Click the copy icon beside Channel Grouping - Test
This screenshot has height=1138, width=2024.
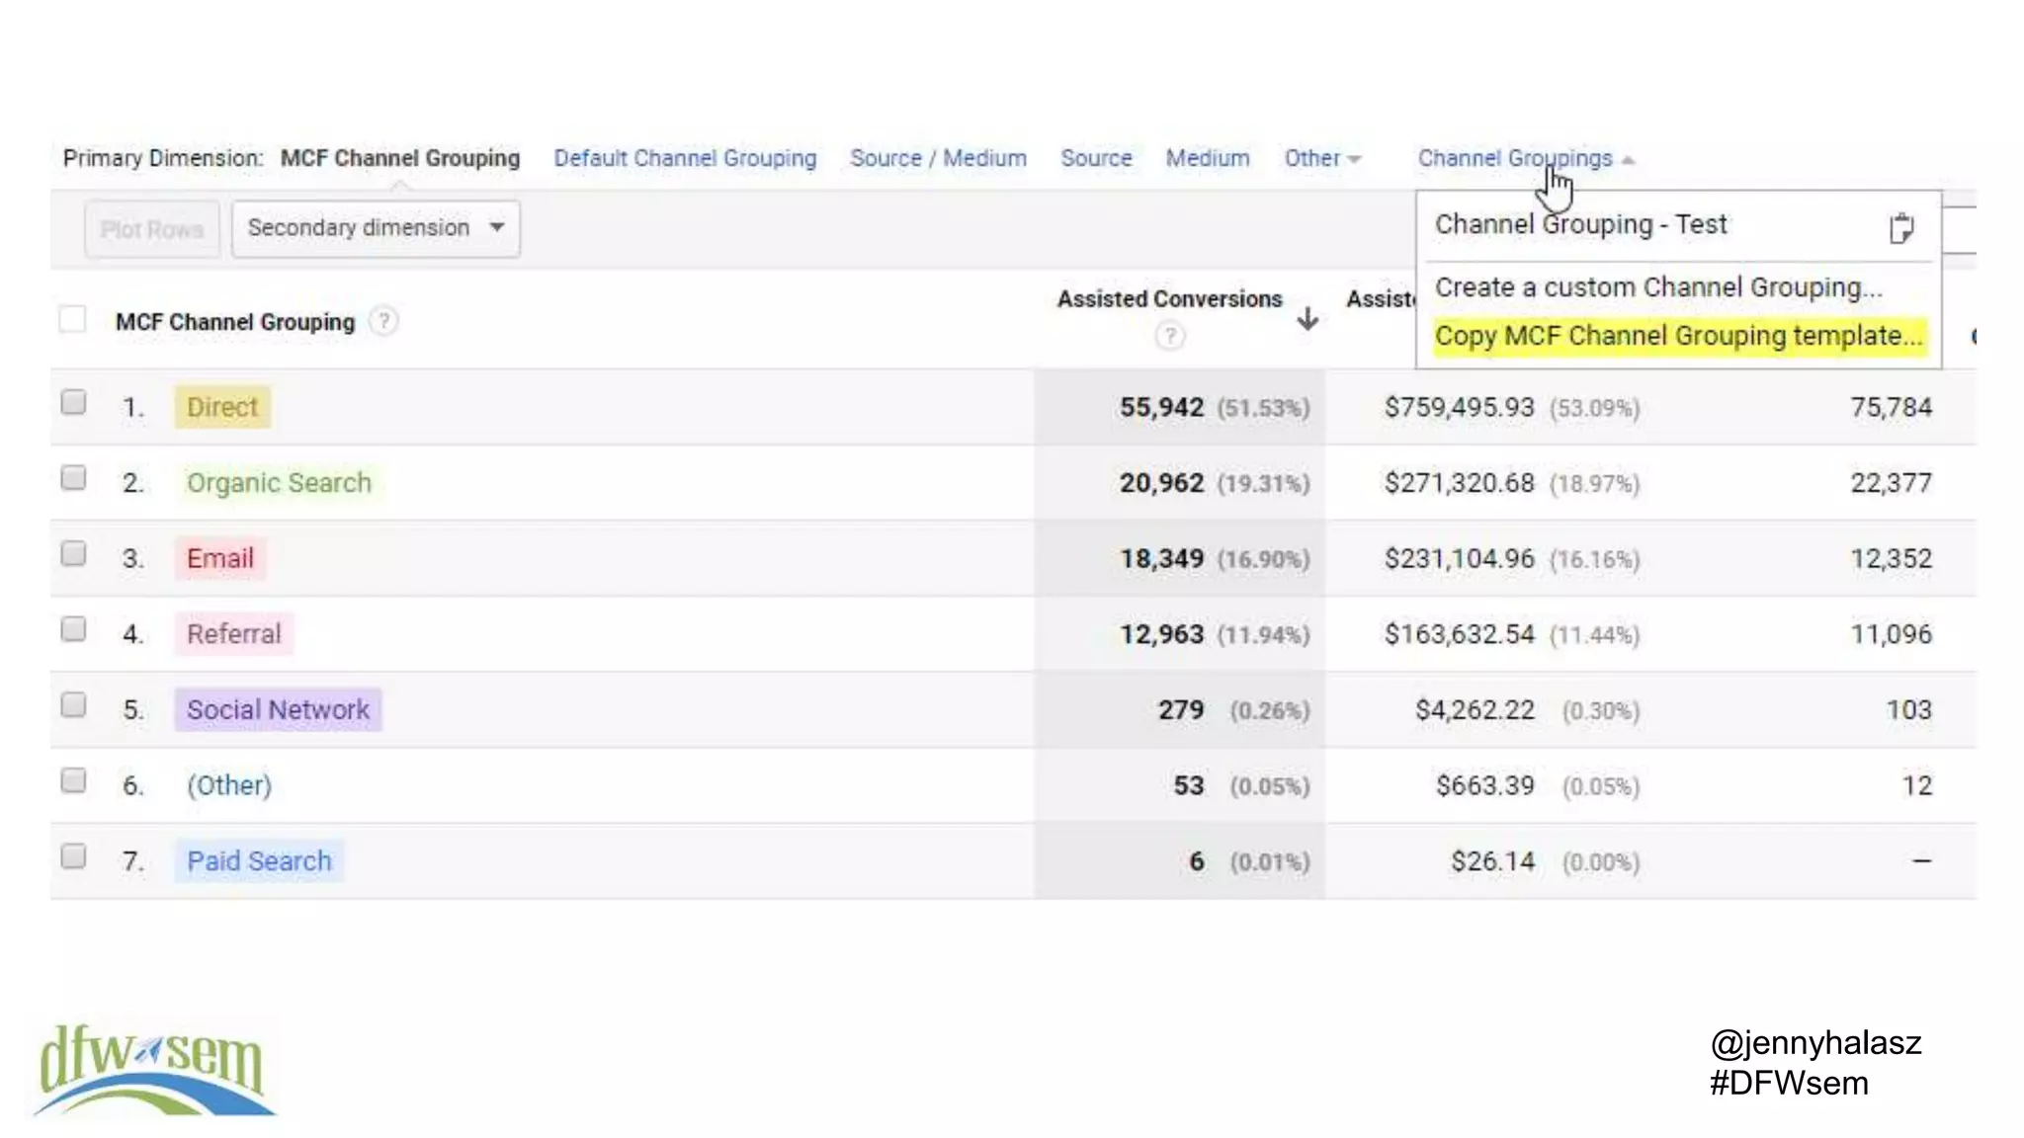click(x=1900, y=228)
